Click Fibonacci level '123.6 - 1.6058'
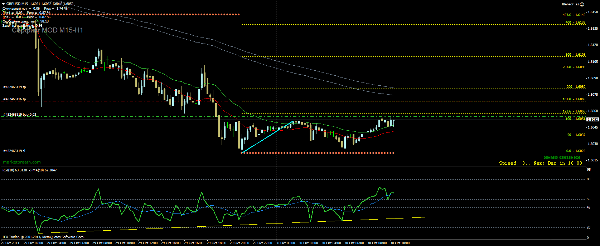 click(574, 111)
